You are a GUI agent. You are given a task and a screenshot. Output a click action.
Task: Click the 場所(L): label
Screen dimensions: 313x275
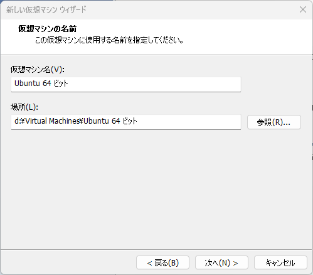[x=24, y=107]
